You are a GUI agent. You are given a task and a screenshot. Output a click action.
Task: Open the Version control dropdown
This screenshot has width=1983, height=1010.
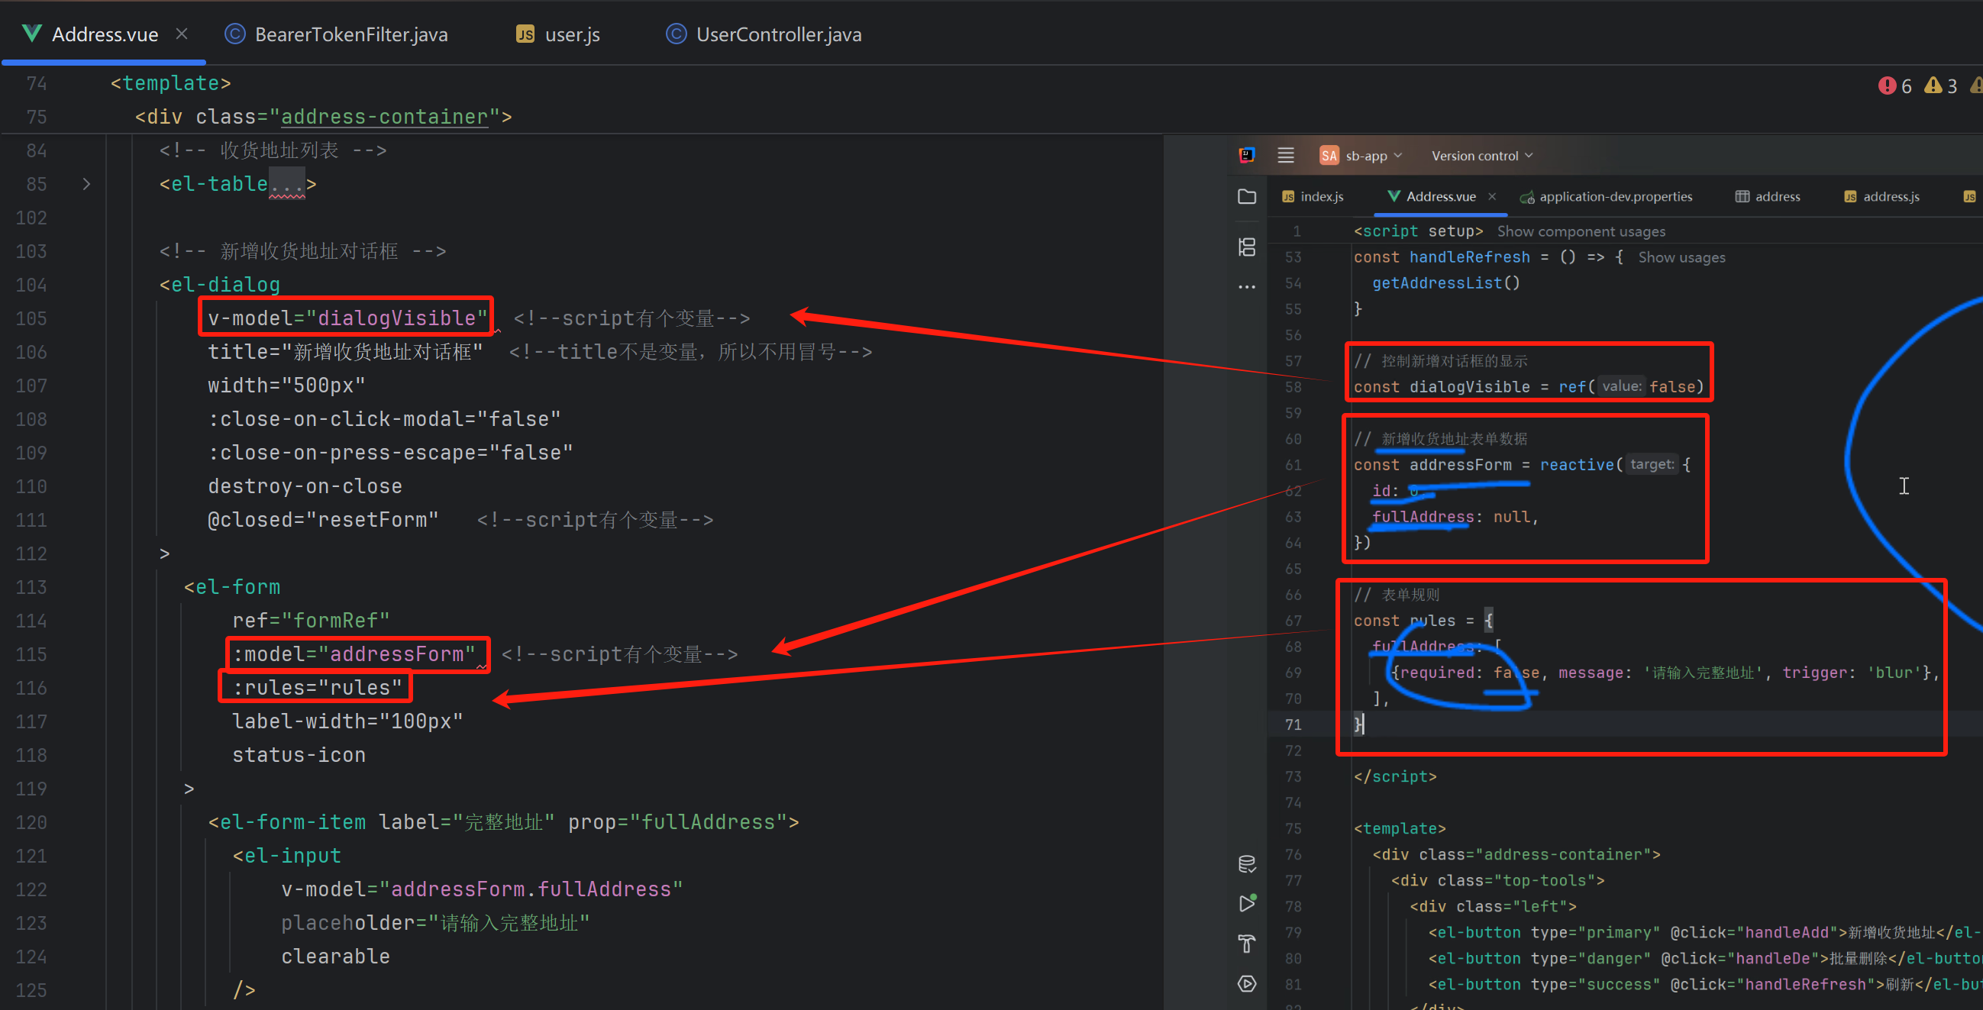(1482, 156)
